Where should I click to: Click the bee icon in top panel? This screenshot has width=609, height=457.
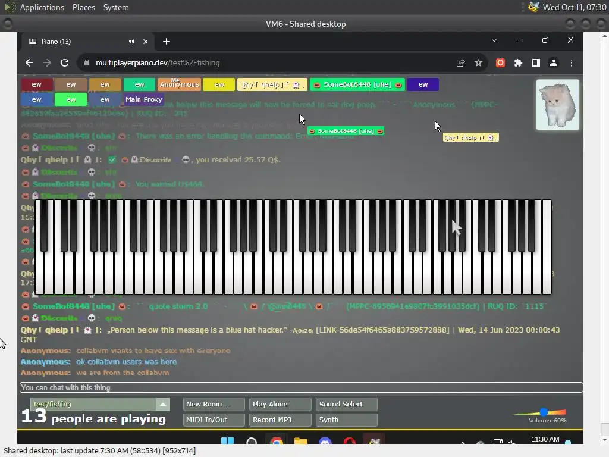click(x=534, y=7)
